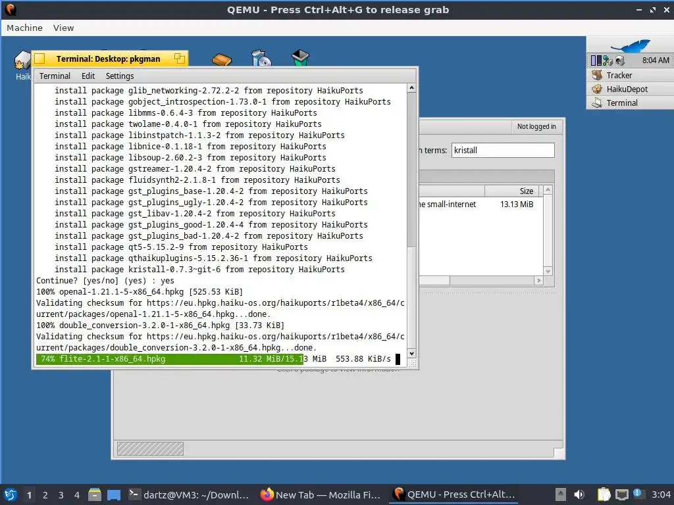The width and height of the screenshot is (674, 505).
Task: Click the Terminal window resize corner
Action: (x=412, y=364)
